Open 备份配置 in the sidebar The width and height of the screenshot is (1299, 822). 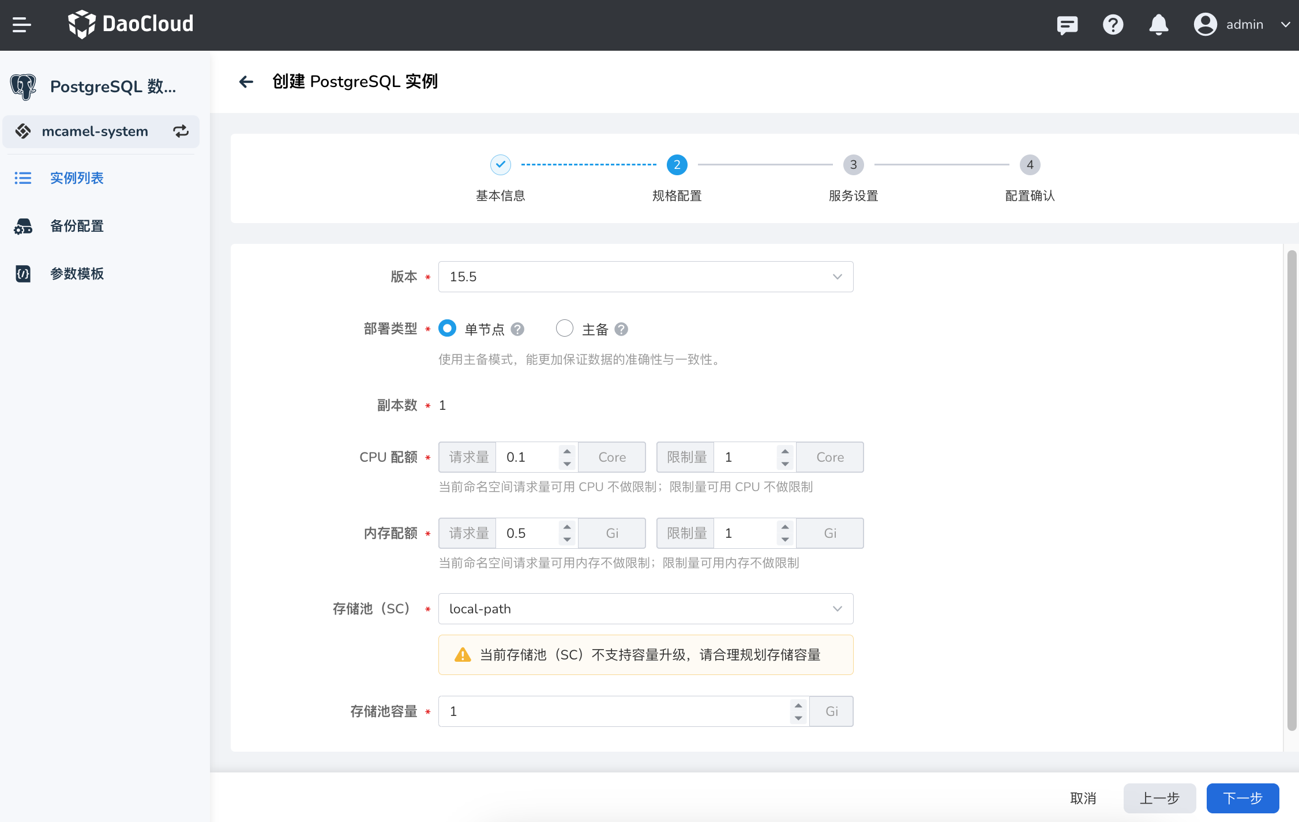(77, 226)
